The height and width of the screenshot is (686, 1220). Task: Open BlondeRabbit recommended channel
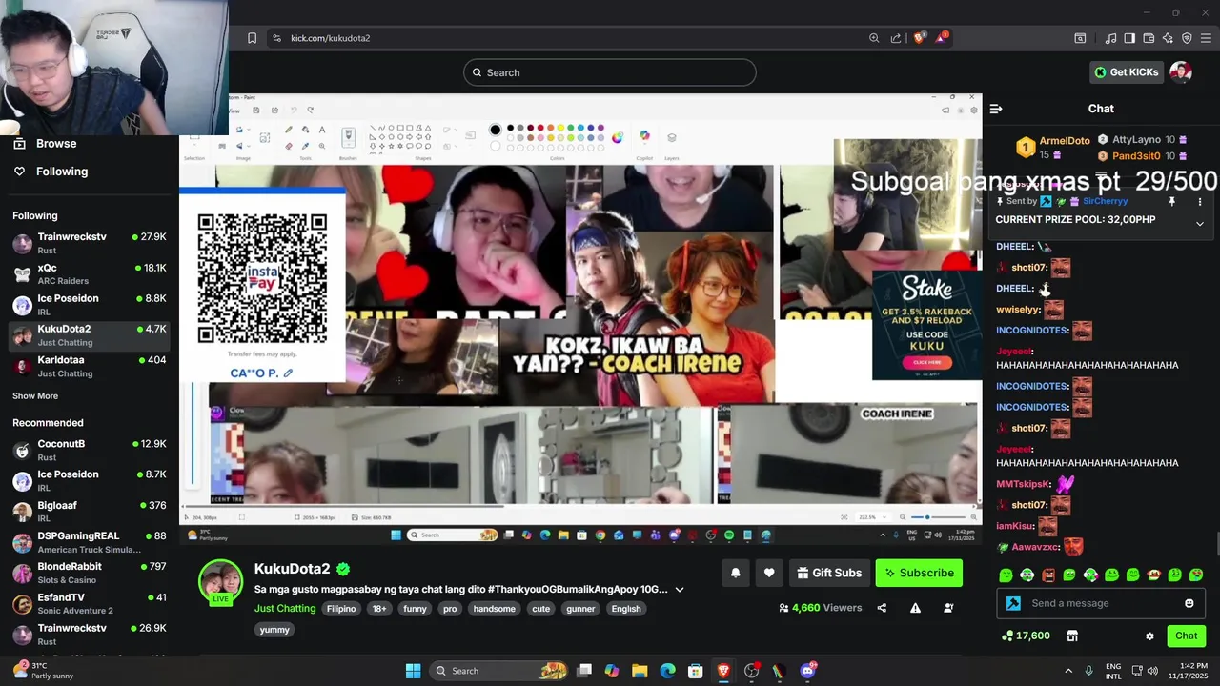[90, 573]
